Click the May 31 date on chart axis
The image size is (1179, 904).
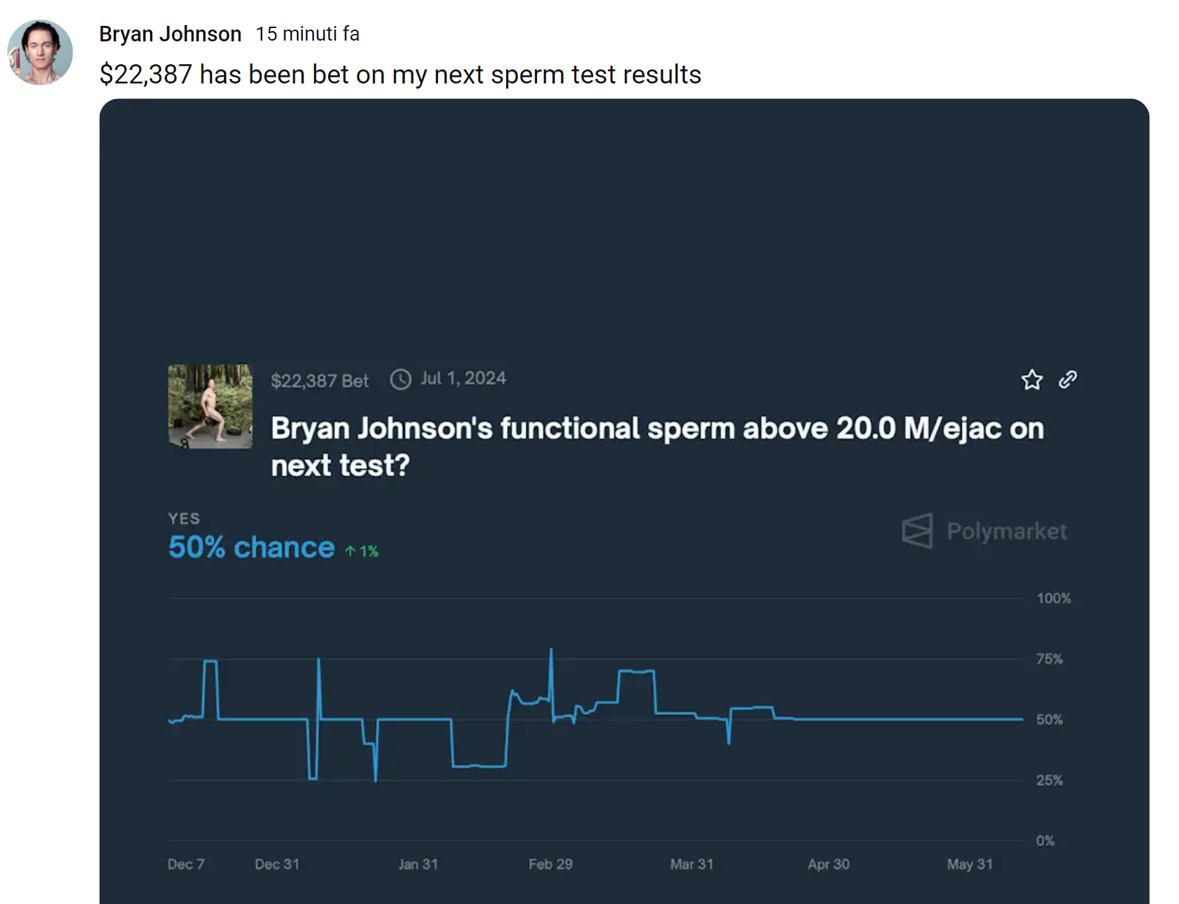click(x=969, y=863)
